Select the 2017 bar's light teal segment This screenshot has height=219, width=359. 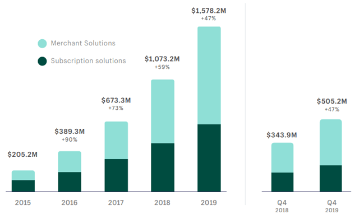click(116, 140)
